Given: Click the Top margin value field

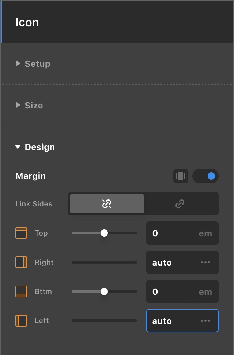Looking at the screenshot, I should point(169,233).
